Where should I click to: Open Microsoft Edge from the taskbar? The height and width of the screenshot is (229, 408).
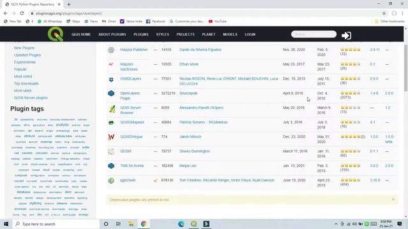(x=181, y=224)
